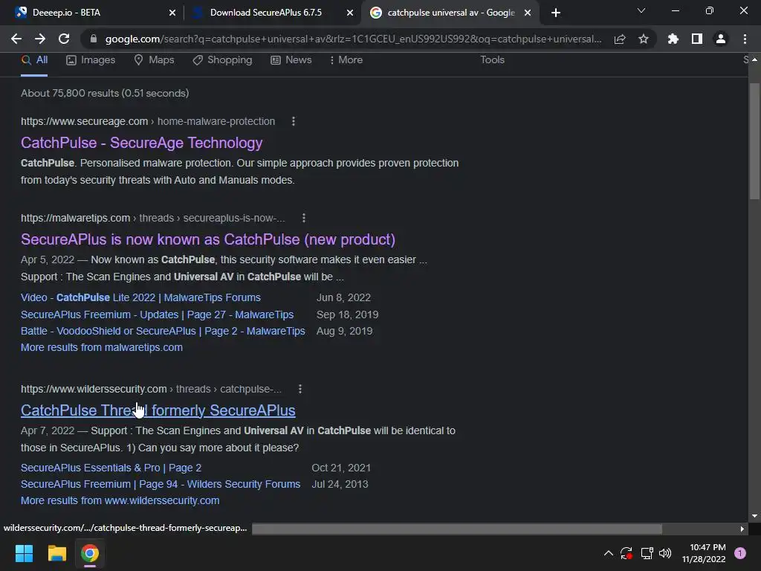Open SecureAPlus Freemium Page 94 Wilders link
The height and width of the screenshot is (571, 761).
click(x=161, y=484)
